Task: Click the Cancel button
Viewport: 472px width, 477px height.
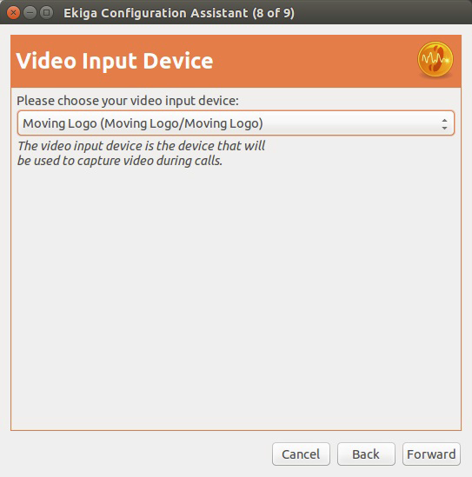Action: tap(301, 454)
